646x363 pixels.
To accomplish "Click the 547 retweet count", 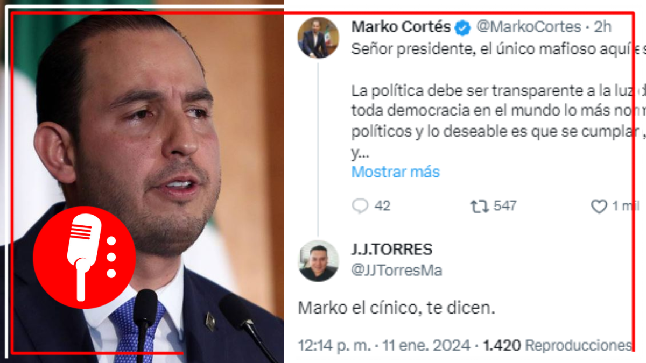I will pos(504,206).
